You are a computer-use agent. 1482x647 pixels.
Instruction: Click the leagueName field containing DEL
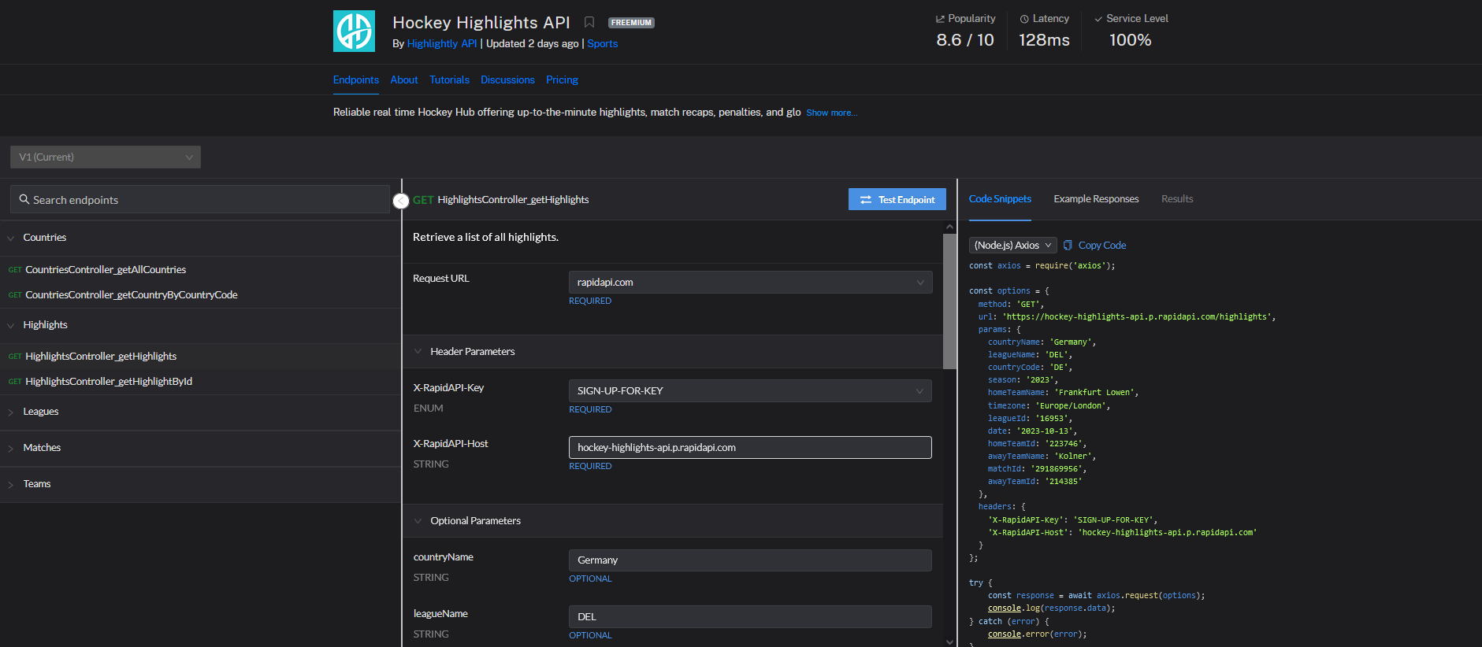[750, 616]
